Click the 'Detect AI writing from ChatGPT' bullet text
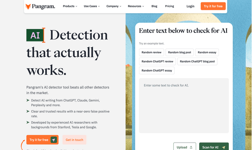The image size is (252, 150). [65, 103]
